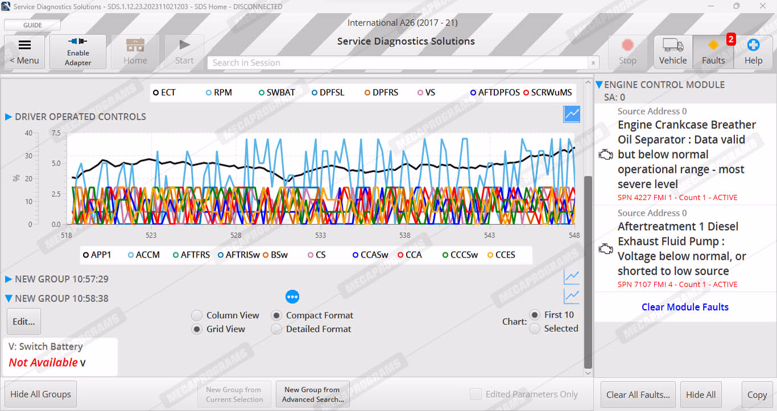Click the GUIDE button
777x411 pixels.
click(x=32, y=25)
